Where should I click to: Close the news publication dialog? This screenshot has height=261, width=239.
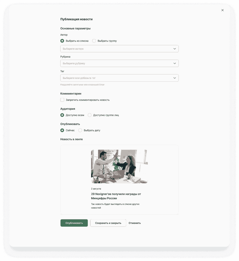click(222, 10)
